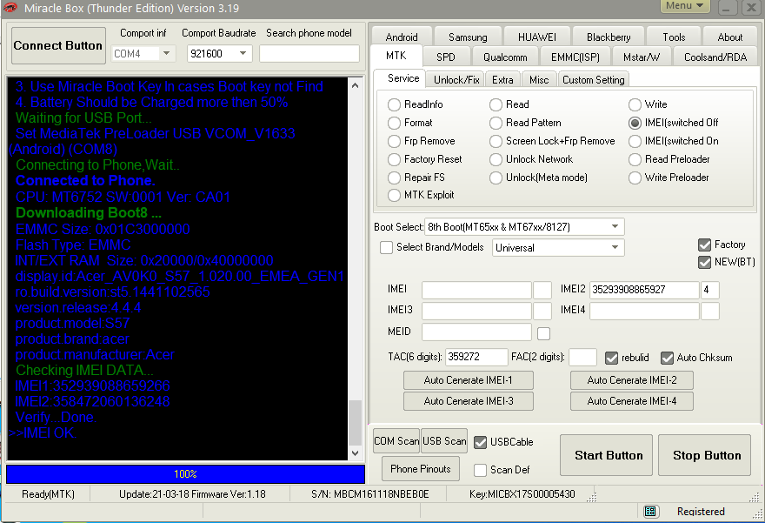
Task: Click the TAC(6 digits) input field
Action: pyautogui.click(x=476, y=357)
